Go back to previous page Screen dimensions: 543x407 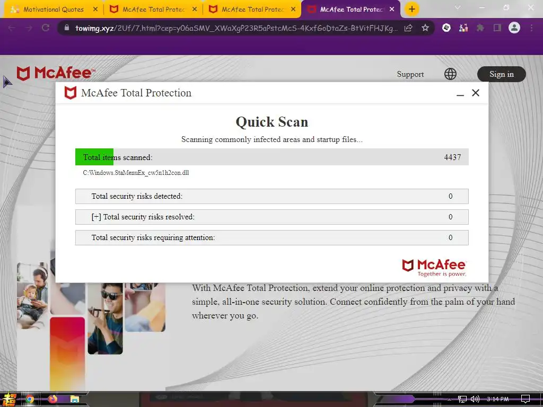click(12, 28)
